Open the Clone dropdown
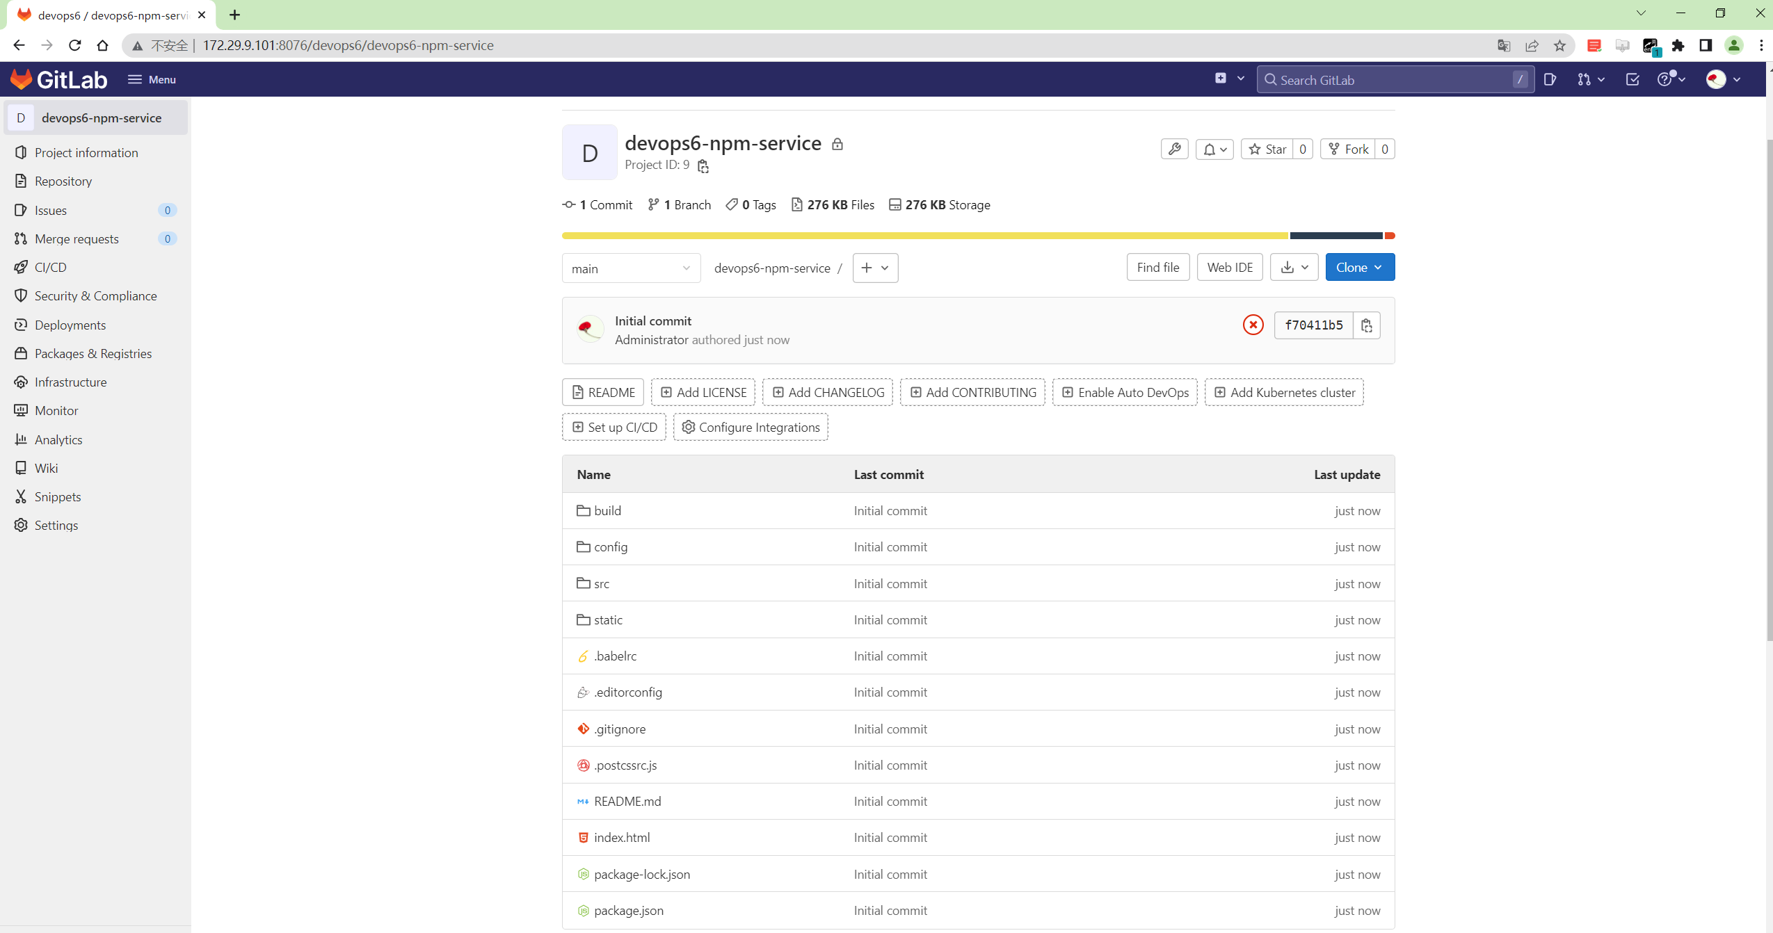The width and height of the screenshot is (1773, 933). [x=1360, y=267]
